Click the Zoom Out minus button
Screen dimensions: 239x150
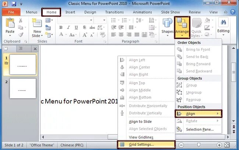[x=181, y=145]
